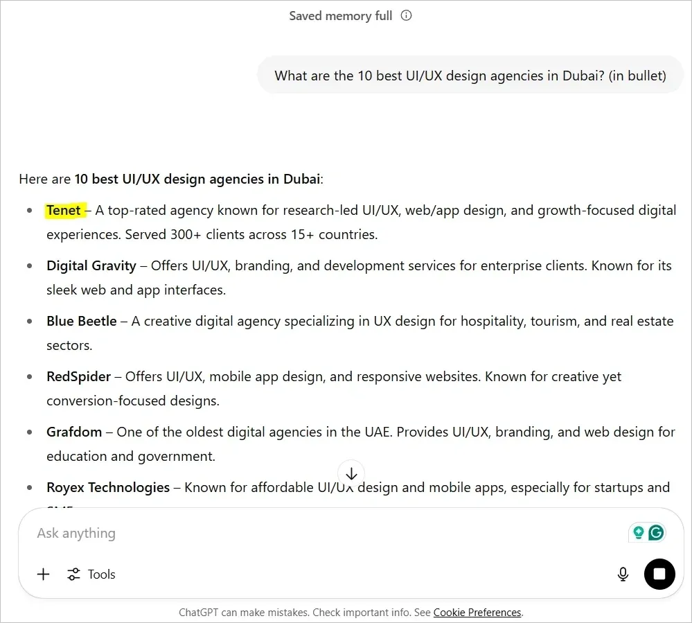
Task: Open the Cookie Preferences link
Action: 477,612
